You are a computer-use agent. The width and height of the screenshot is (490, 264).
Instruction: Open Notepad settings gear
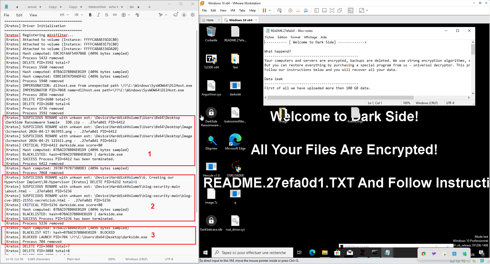coord(193,15)
